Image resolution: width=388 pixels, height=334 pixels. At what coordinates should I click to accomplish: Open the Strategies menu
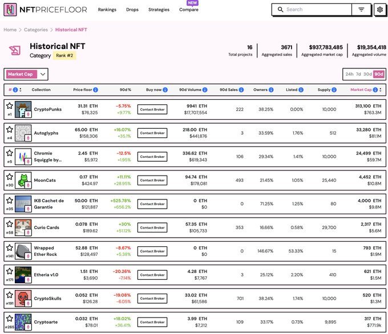tap(159, 10)
